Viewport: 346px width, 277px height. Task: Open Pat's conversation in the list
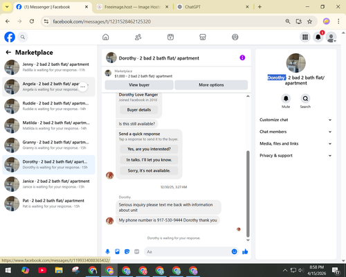coord(48,204)
